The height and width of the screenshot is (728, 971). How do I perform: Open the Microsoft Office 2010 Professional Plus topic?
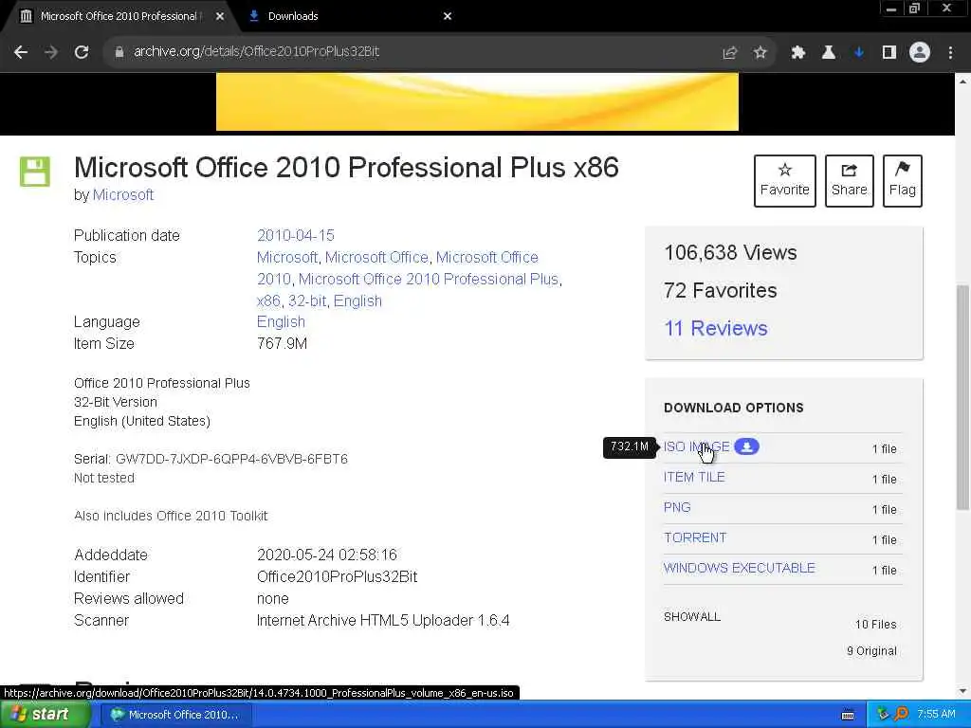pos(428,280)
